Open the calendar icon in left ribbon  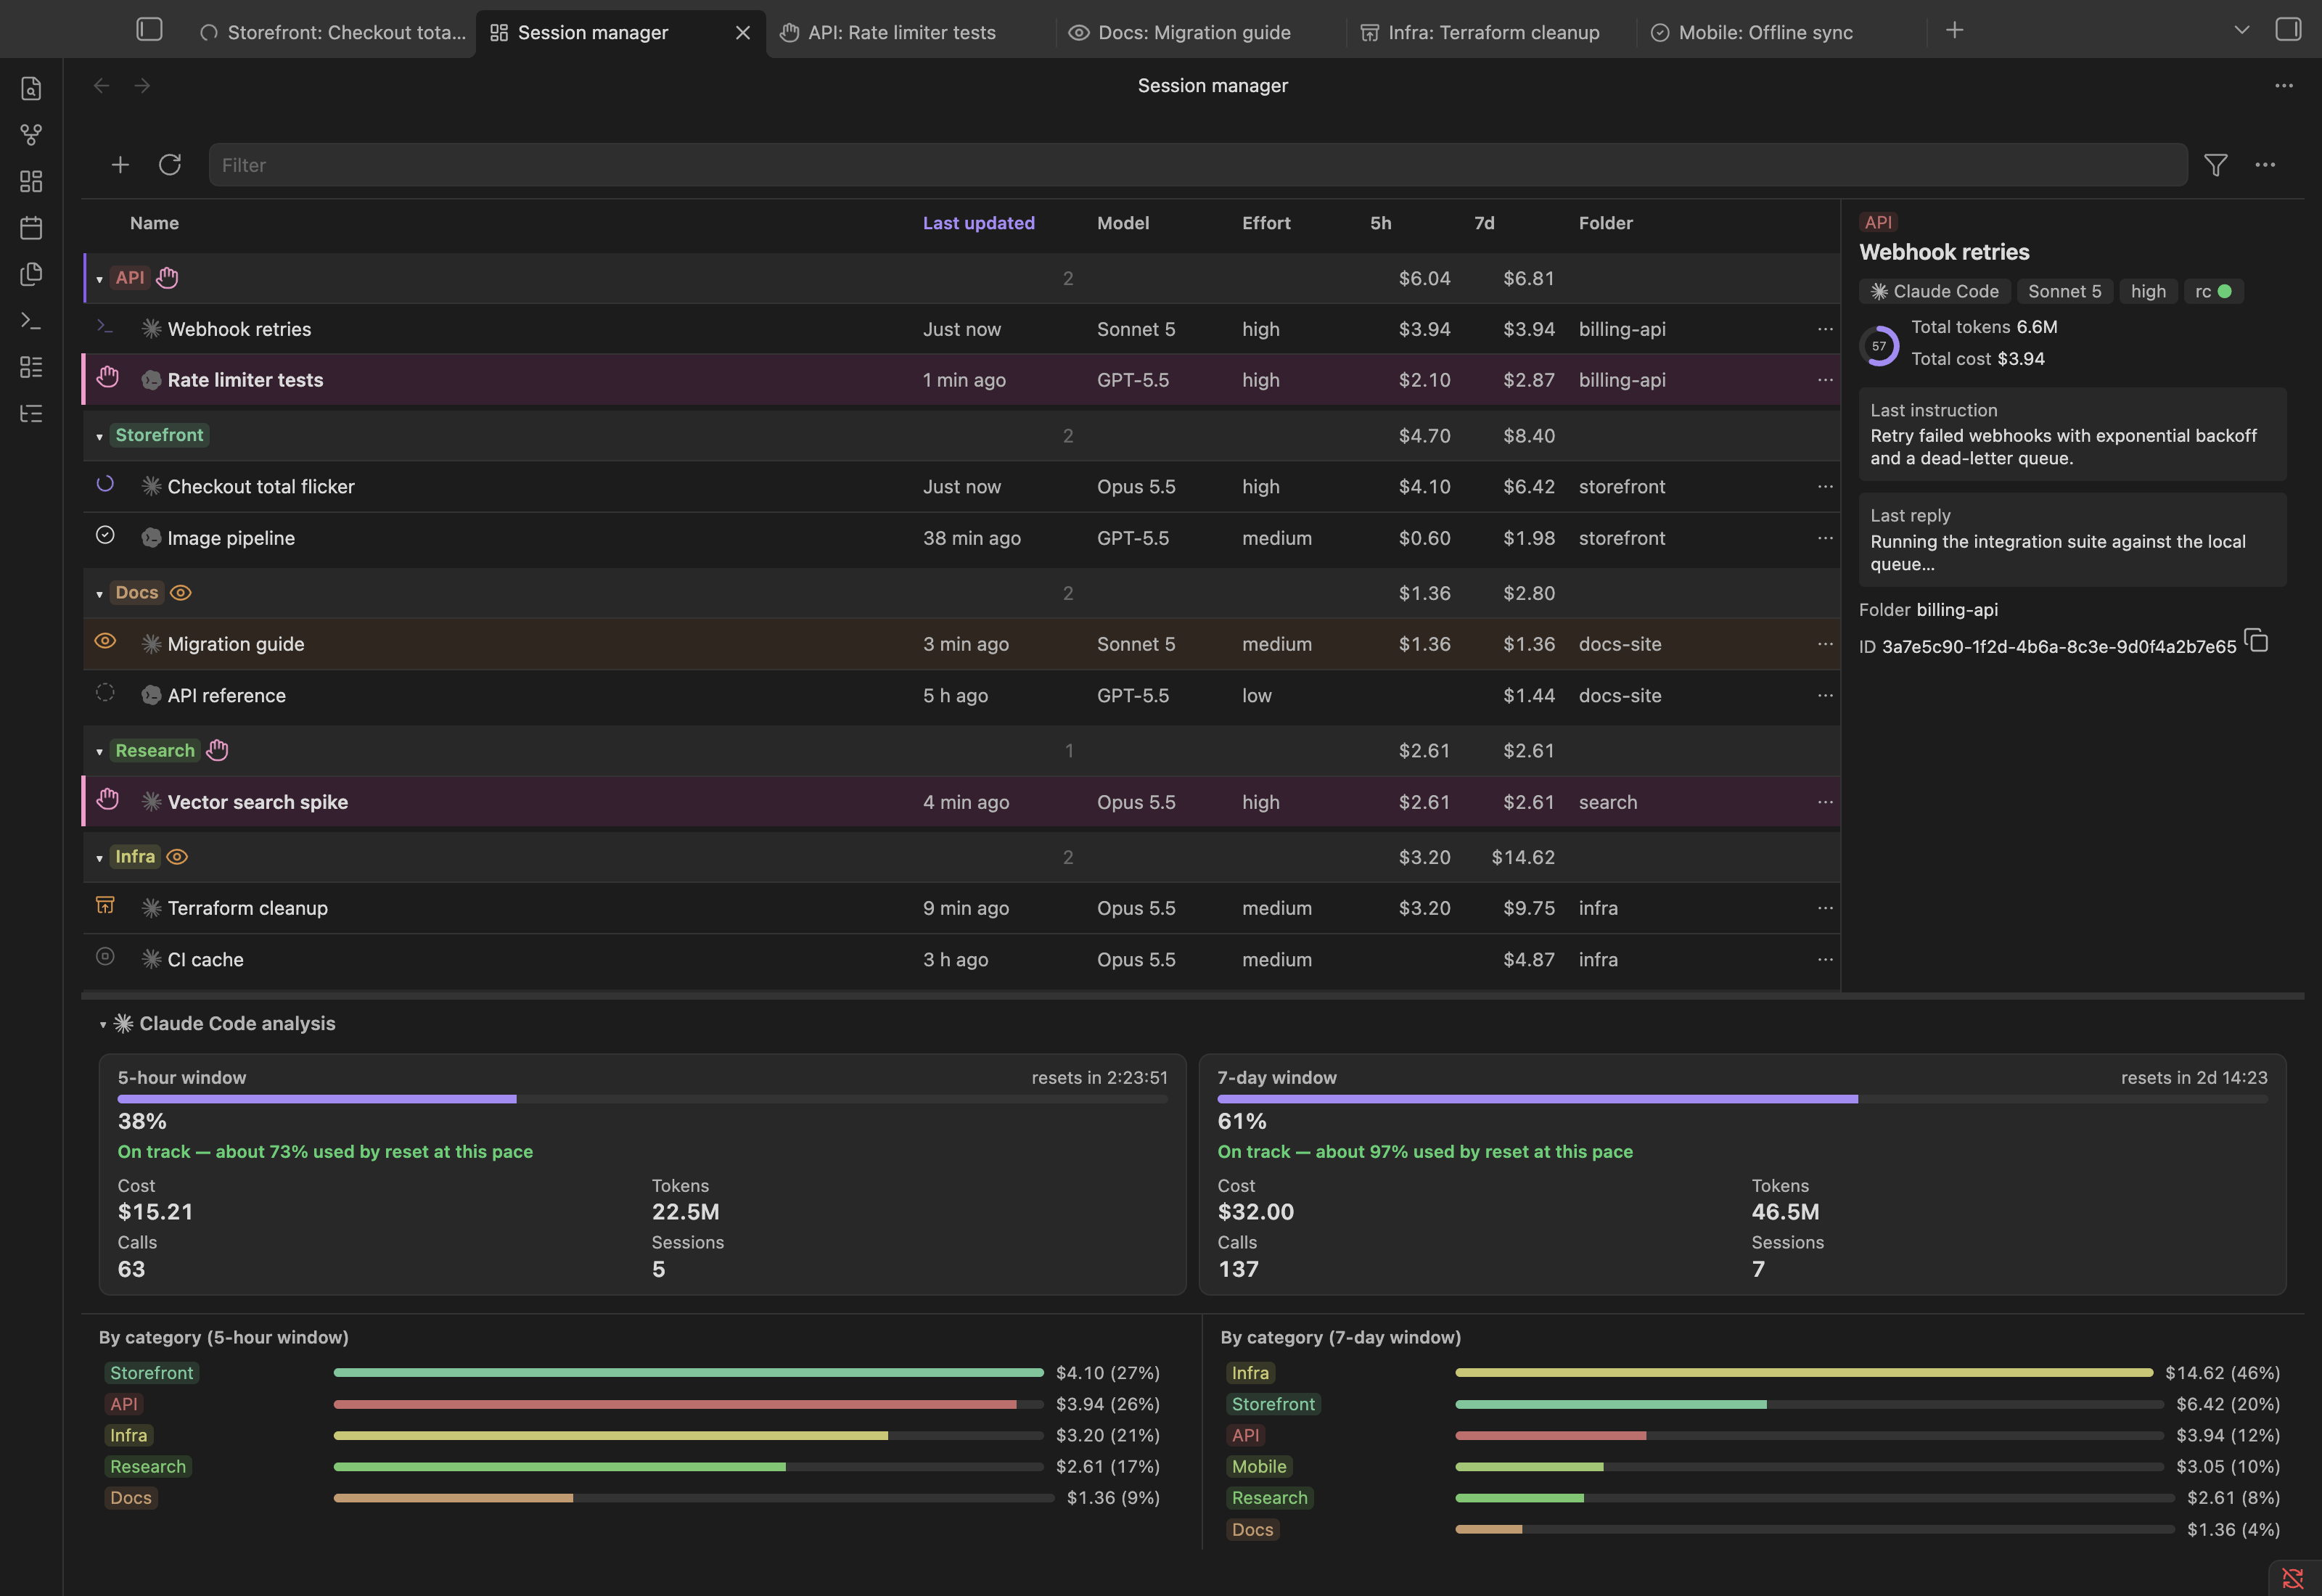pos(31,228)
